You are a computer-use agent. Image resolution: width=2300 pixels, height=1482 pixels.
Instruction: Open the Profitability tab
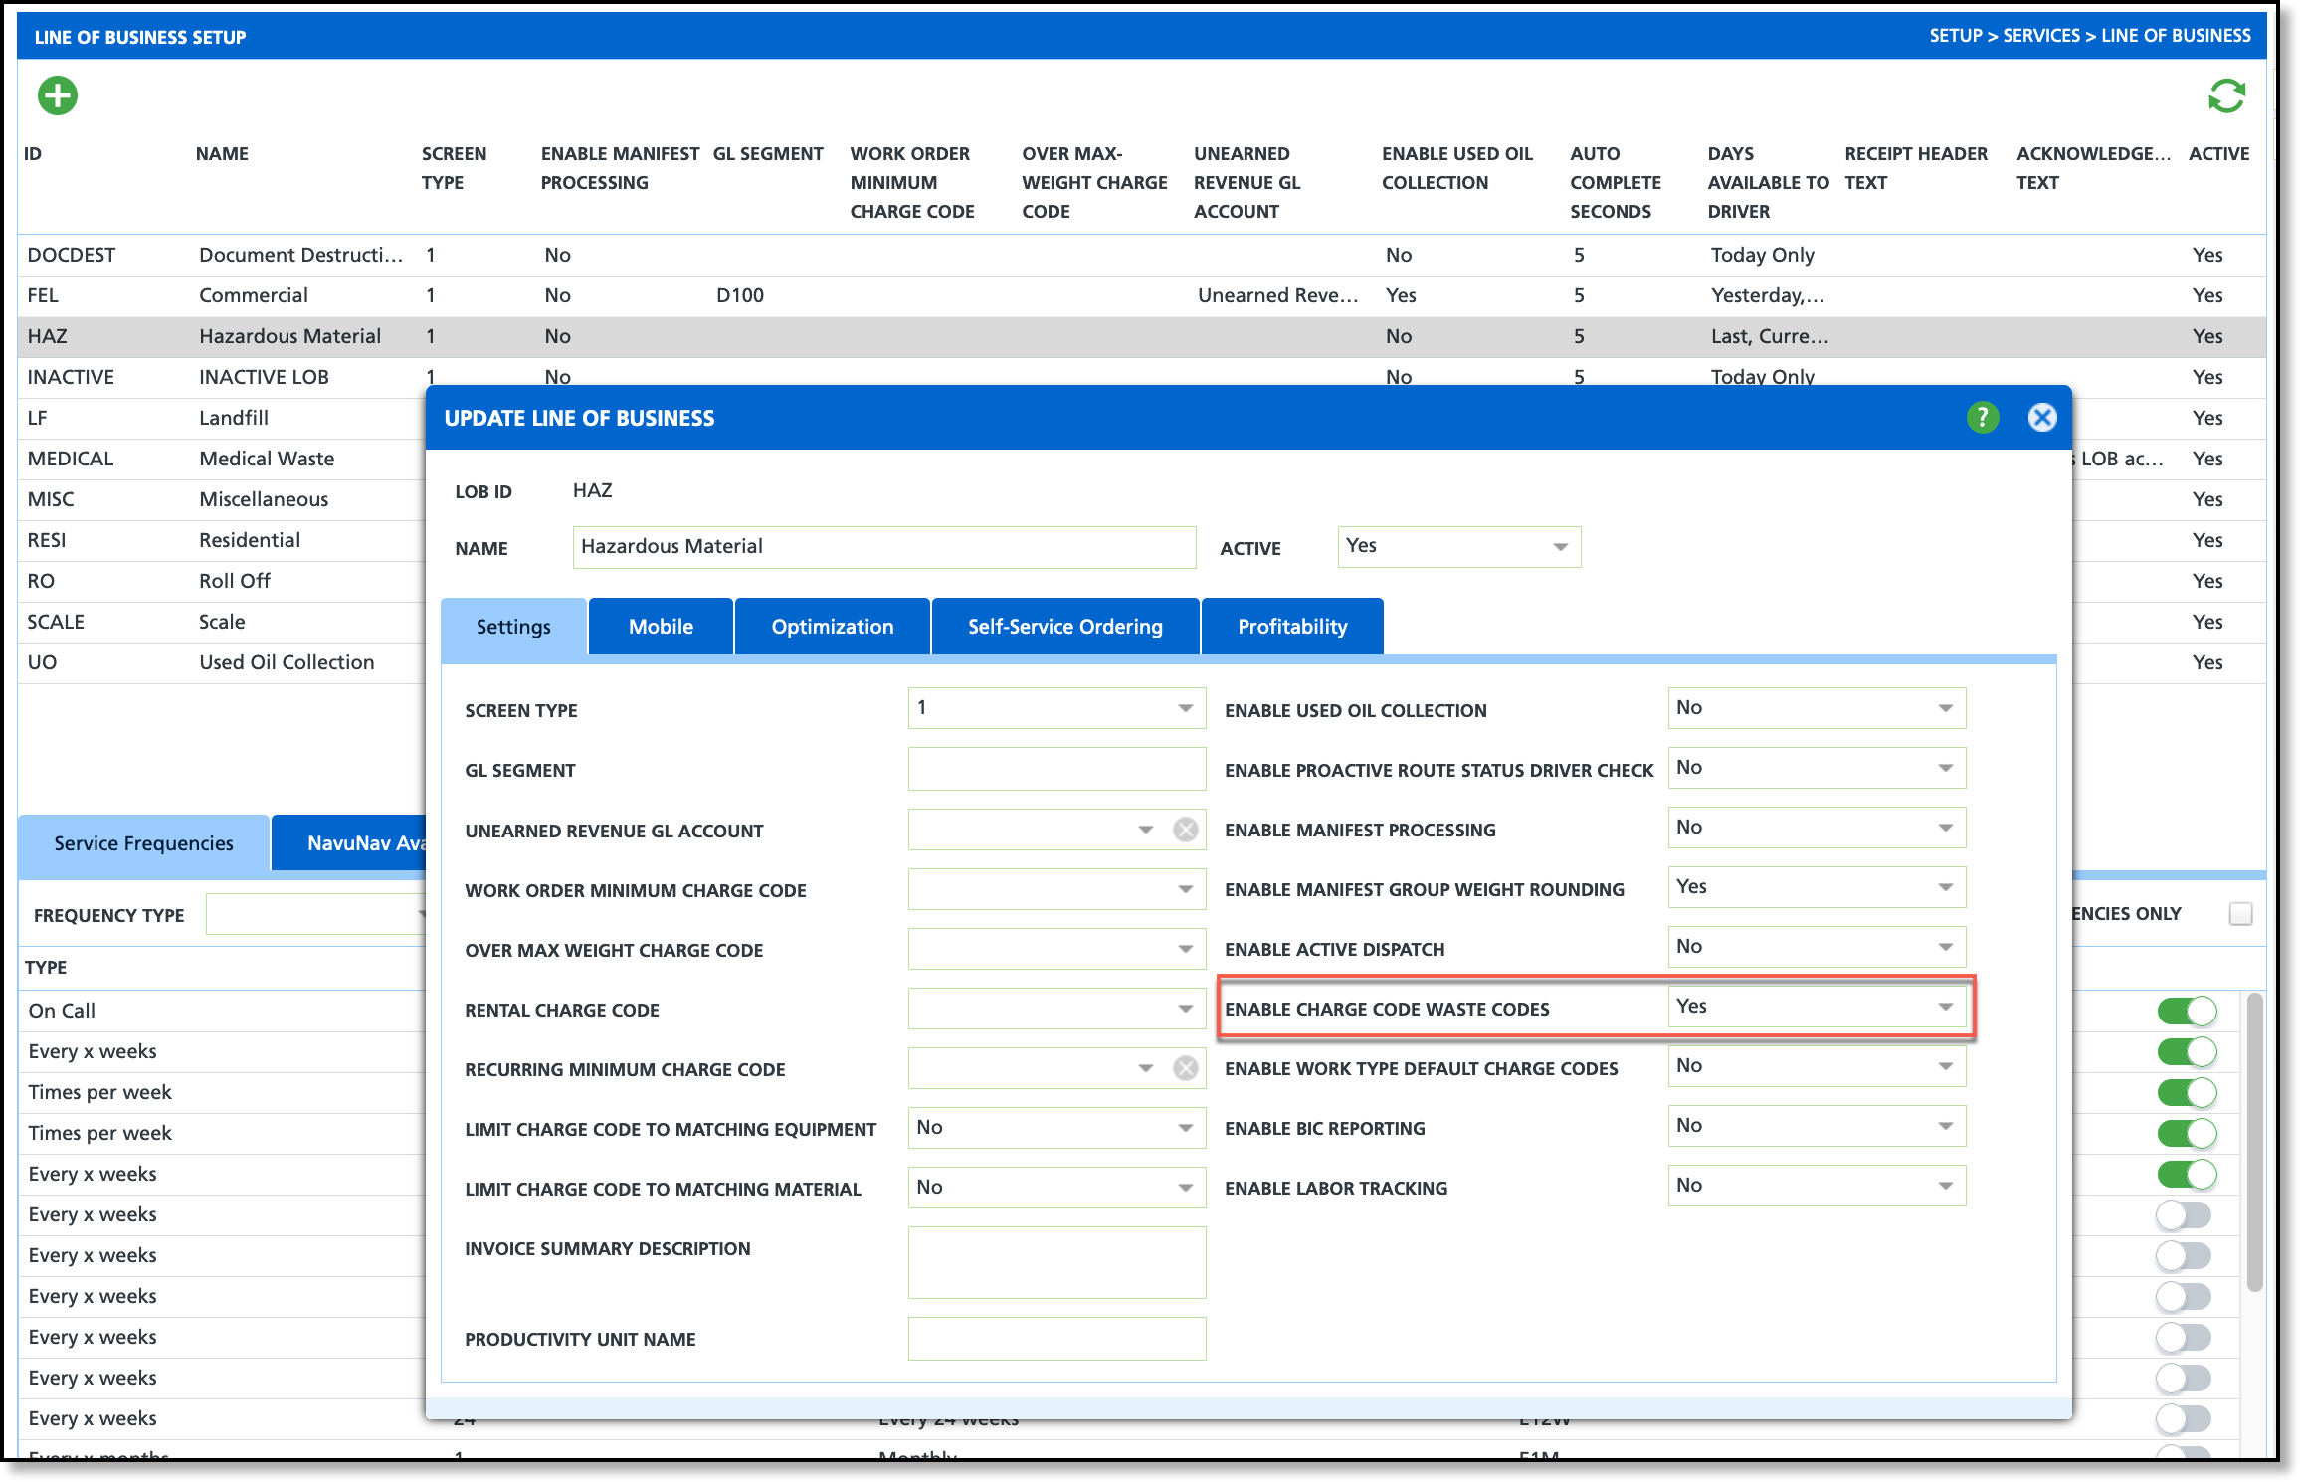pos(1291,627)
